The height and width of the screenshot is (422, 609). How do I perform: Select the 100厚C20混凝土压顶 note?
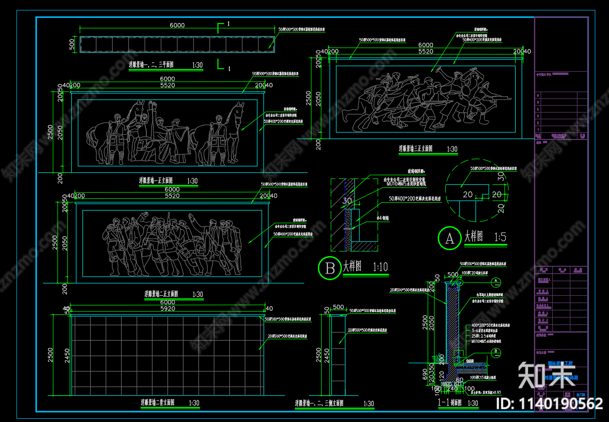point(475,273)
